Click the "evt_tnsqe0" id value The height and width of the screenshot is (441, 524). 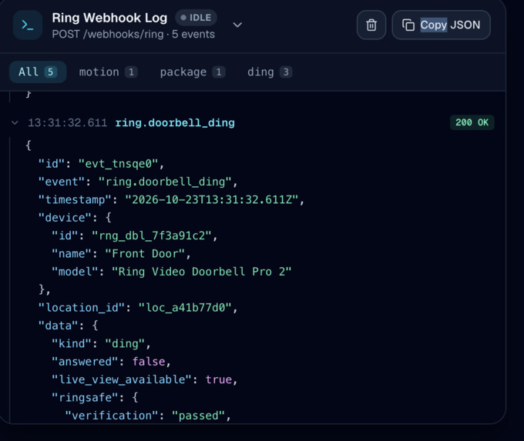coord(118,164)
